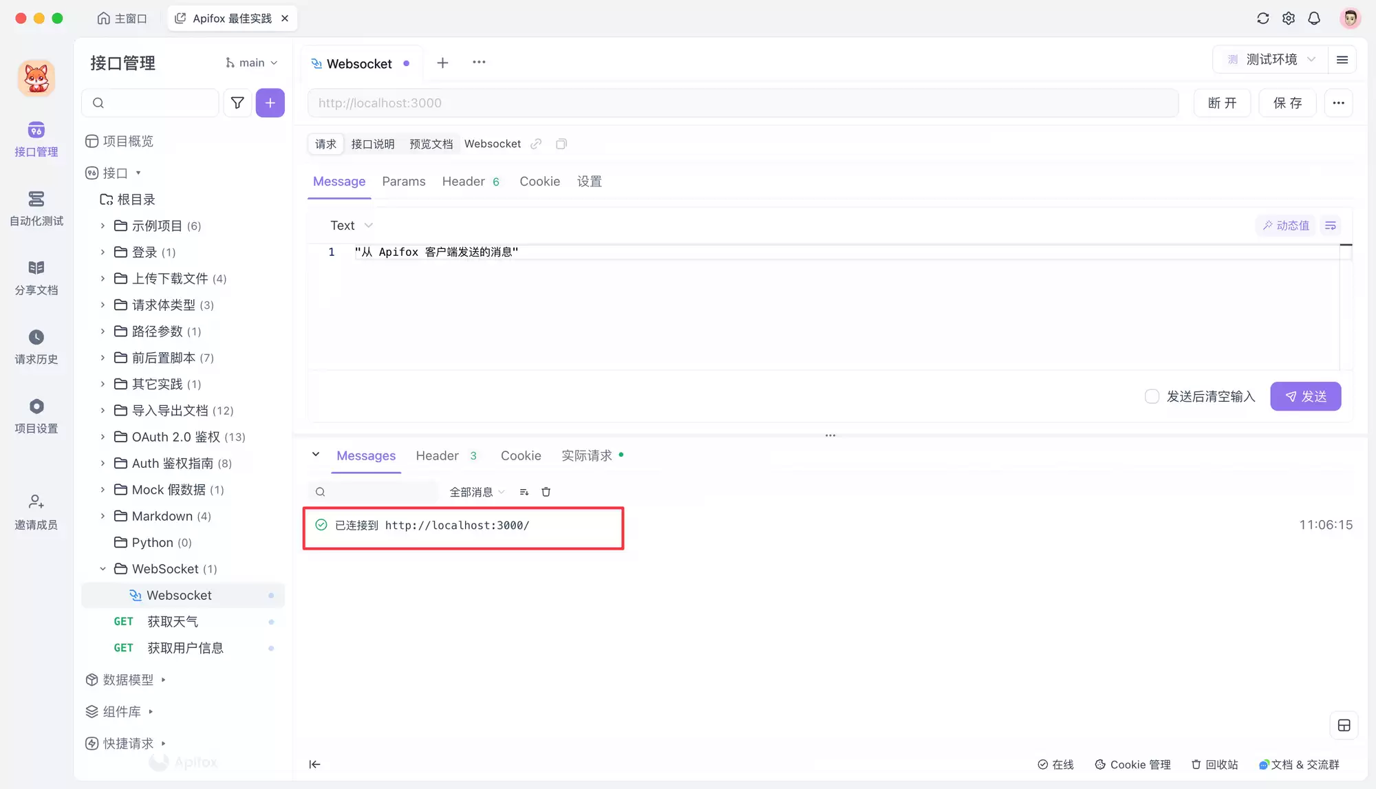1376x789 pixels.
Task: Click 文档 & 交流群 link
Action: 1299,765
